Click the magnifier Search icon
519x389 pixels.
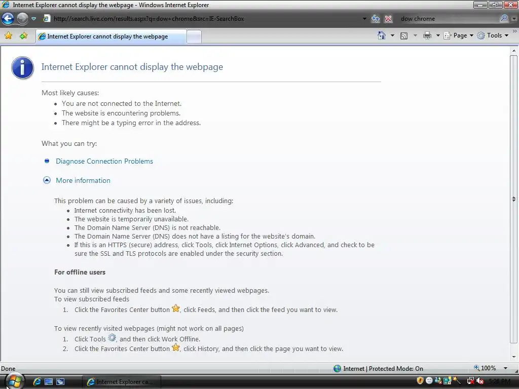pyautogui.click(x=504, y=19)
